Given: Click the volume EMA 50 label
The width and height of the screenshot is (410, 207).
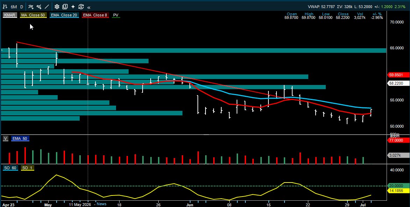Looking at the screenshot, I should pyautogui.click(x=20, y=138).
